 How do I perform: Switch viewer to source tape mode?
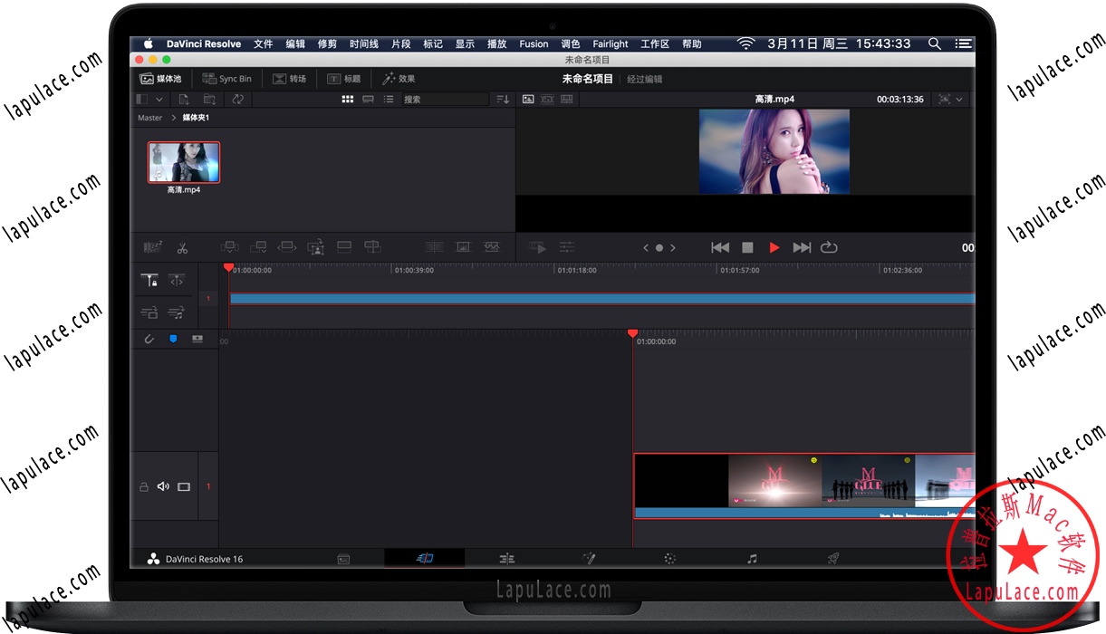pyautogui.click(x=547, y=99)
